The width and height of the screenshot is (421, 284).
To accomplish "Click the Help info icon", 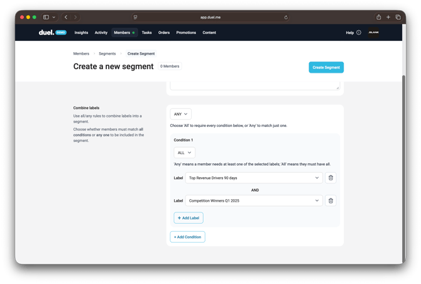I will pos(359,33).
